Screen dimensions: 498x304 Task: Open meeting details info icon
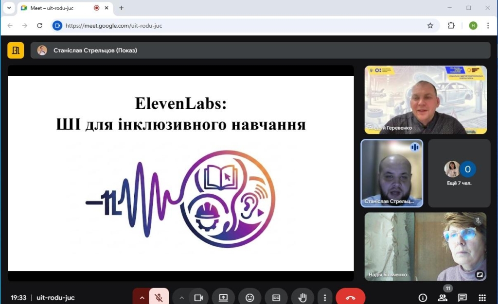(x=423, y=297)
